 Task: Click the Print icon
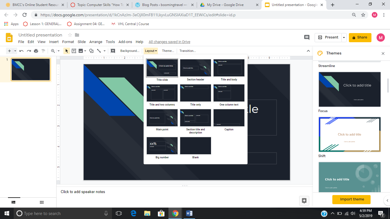[36, 51]
